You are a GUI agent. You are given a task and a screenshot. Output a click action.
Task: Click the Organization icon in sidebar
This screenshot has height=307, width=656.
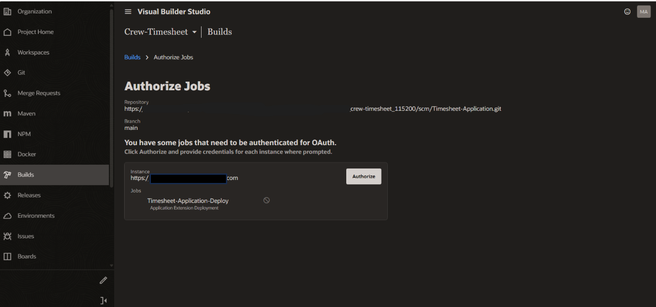point(7,12)
